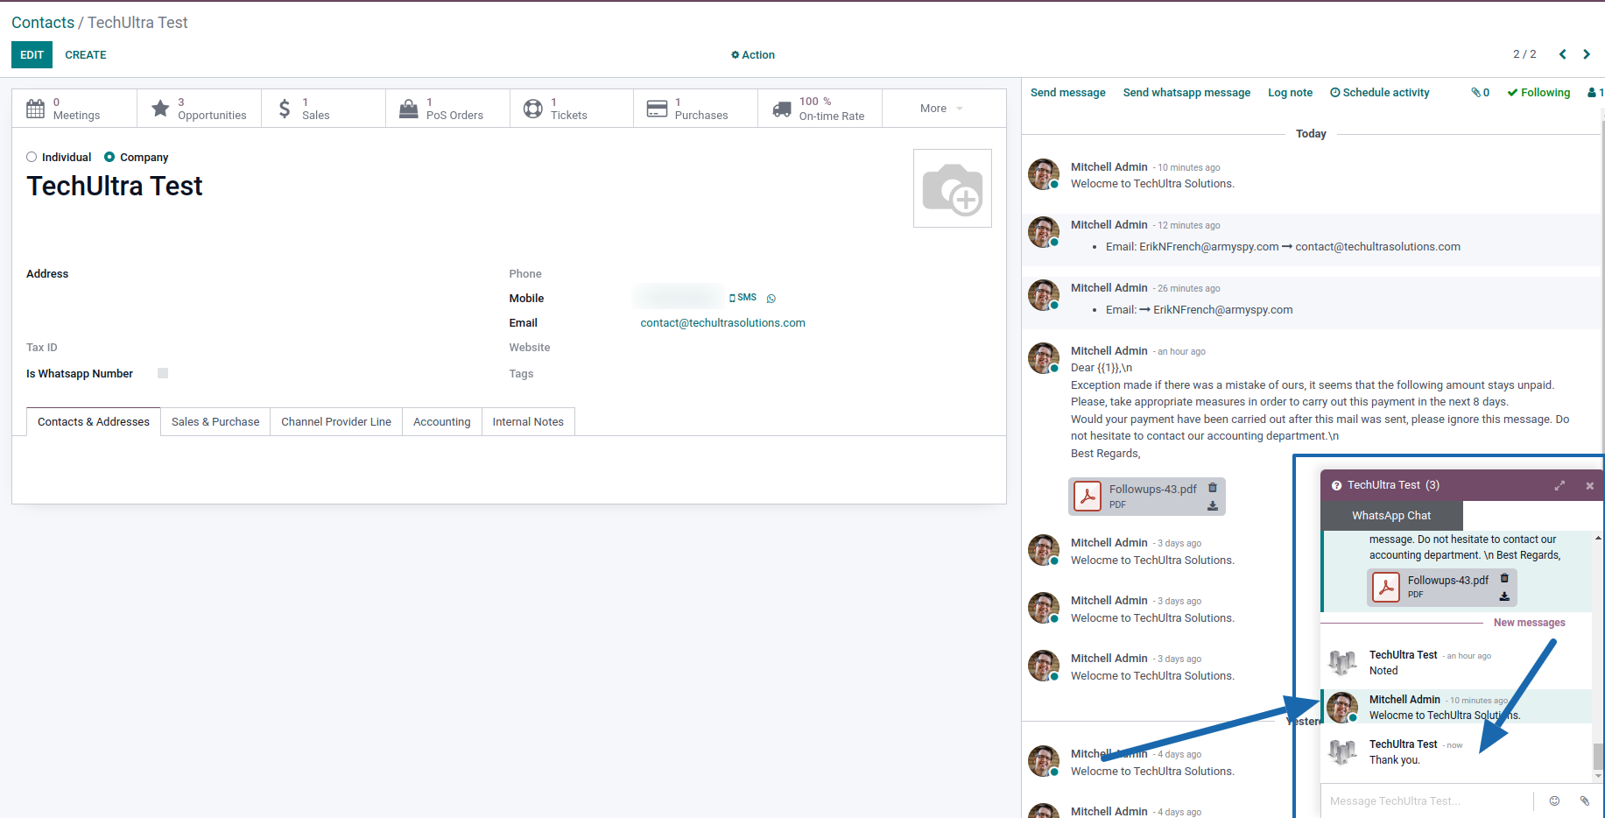Delete Followups-43.pdf attachment in the chatter
1605x818 pixels.
[x=1212, y=488]
